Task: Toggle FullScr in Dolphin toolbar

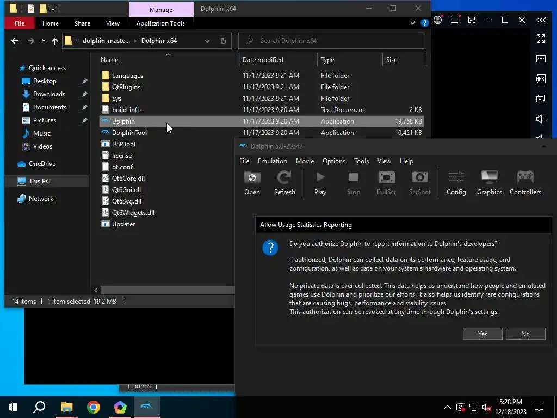Action: [386, 183]
